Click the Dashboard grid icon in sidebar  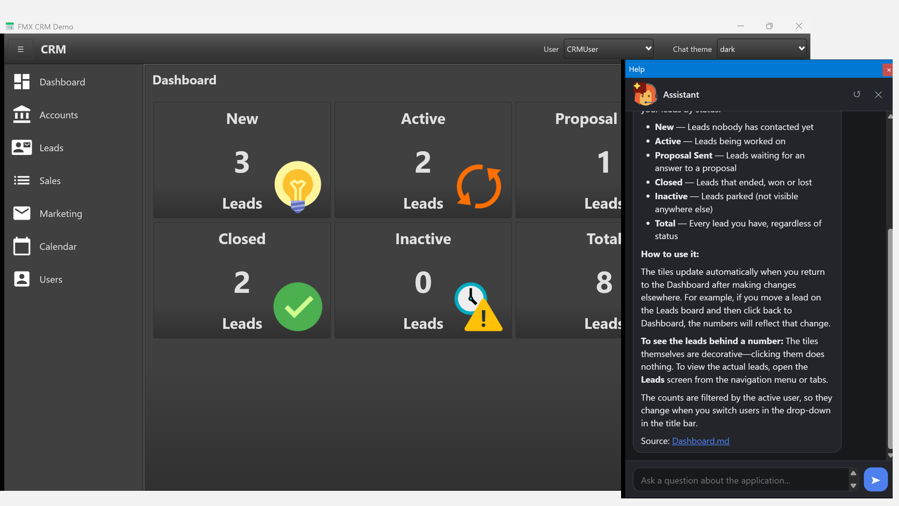coord(22,82)
